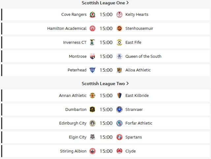211x159 pixels.
Task: Expand the Scottish League One chevron
Action: point(128,3)
